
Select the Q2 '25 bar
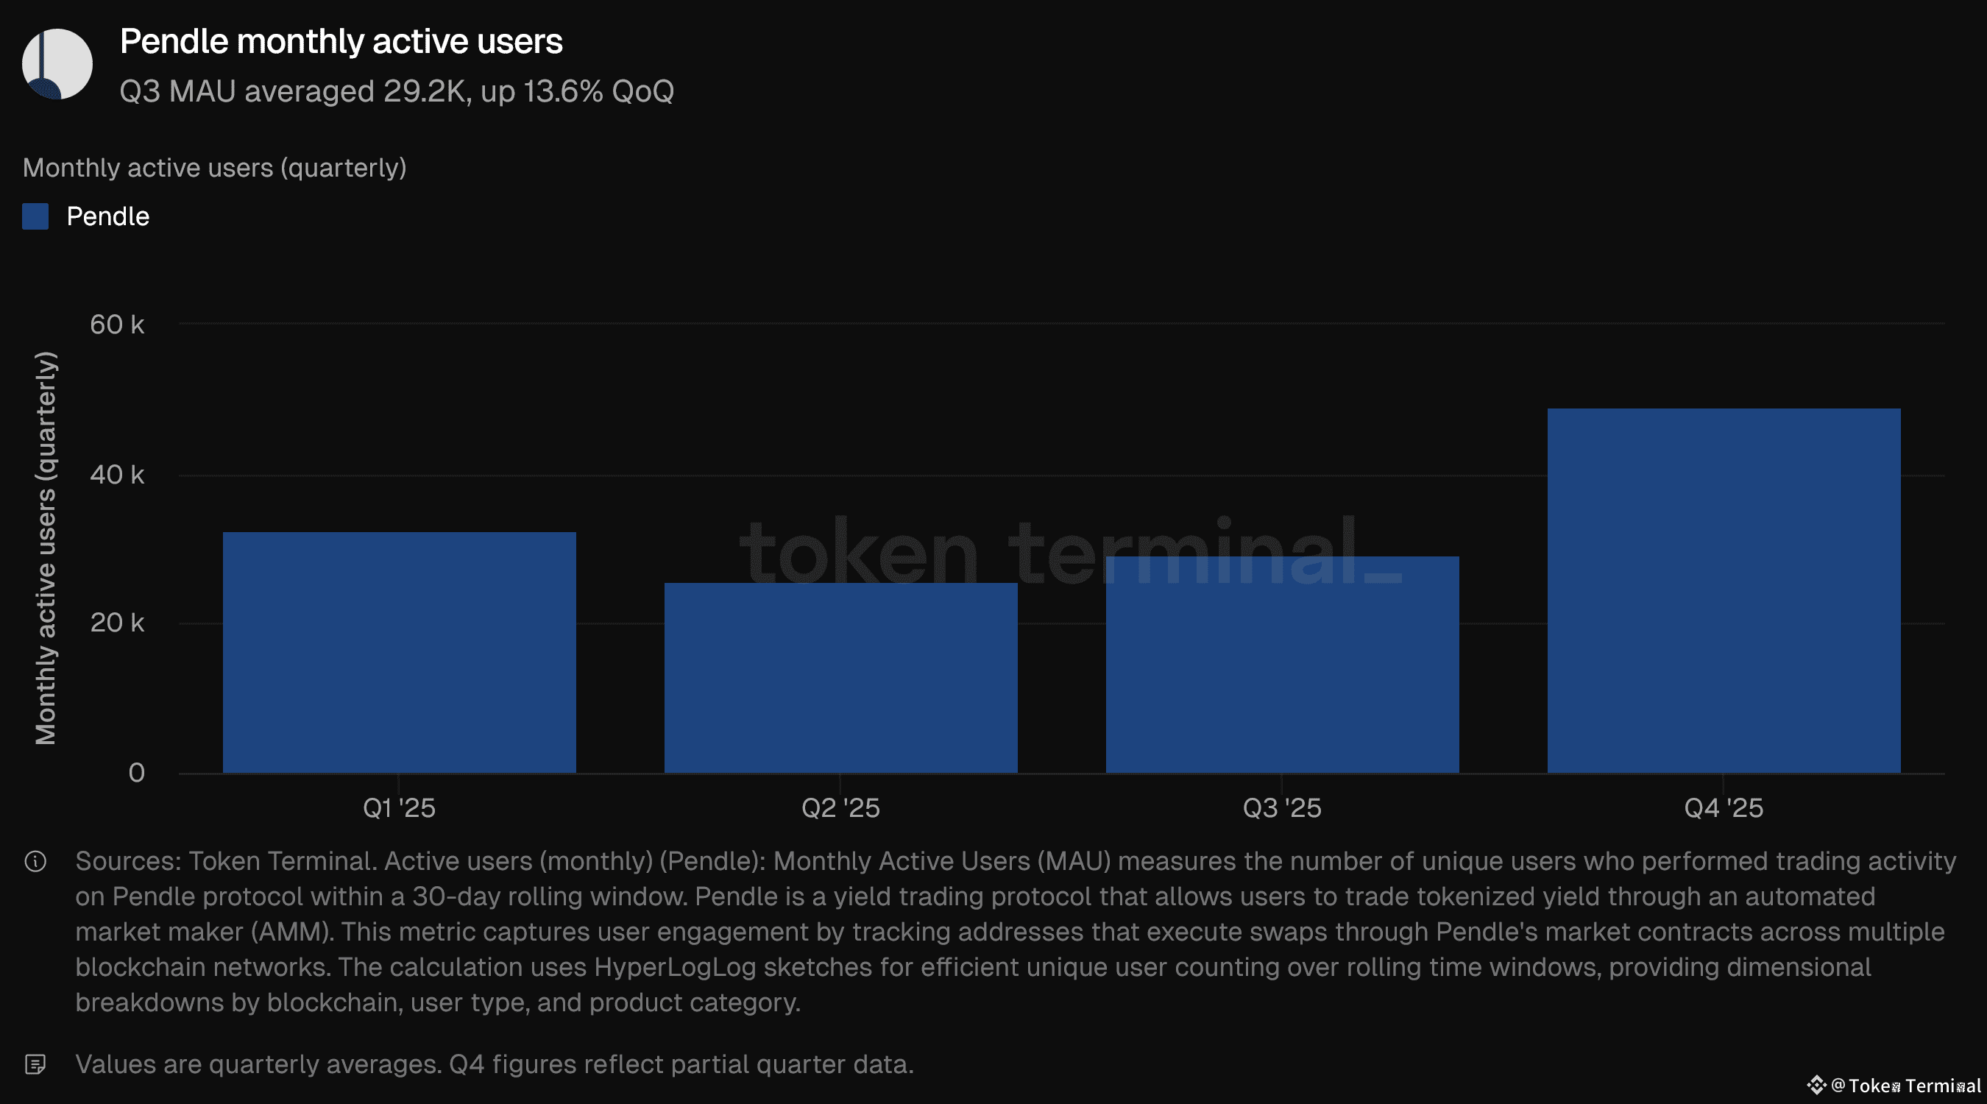[x=840, y=677]
